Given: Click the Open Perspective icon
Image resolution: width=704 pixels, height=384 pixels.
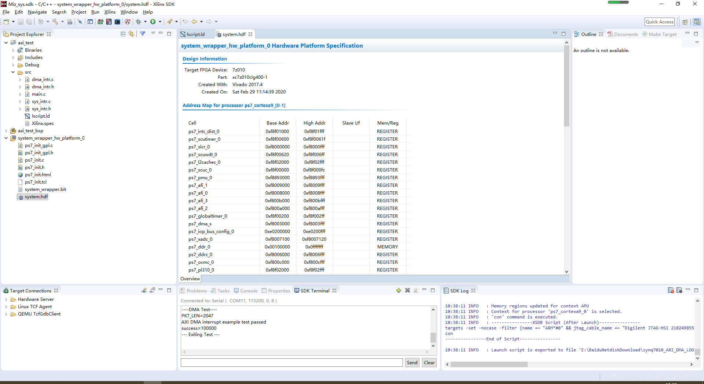Looking at the screenshot, I should pos(685,22).
